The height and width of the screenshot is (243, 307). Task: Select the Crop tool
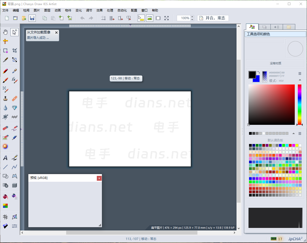click(15, 51)
